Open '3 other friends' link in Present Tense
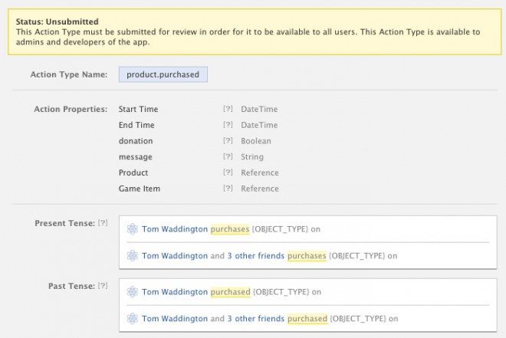506x338 pixels. [x=255, y=256]
